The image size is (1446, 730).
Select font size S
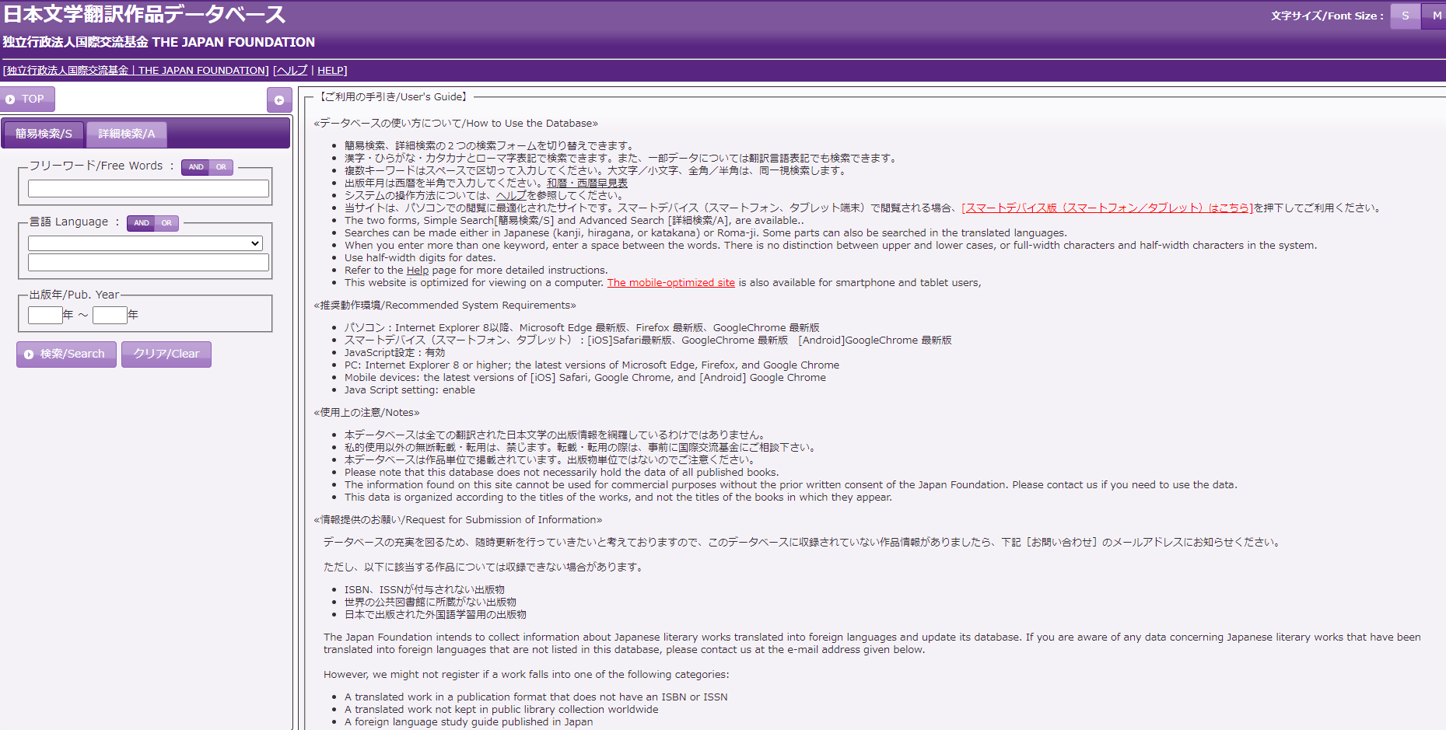(x=1405, y=16)
